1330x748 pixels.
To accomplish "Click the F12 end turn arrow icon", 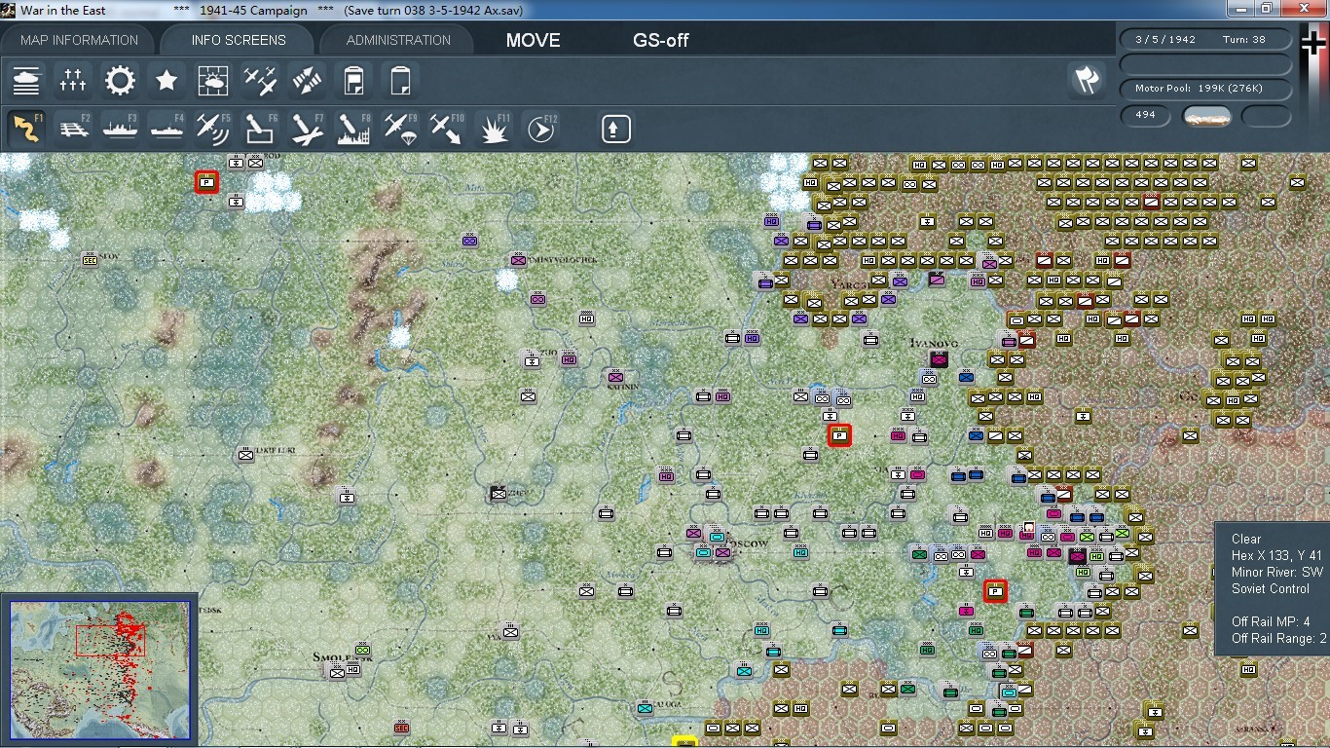I will (540, 128).
